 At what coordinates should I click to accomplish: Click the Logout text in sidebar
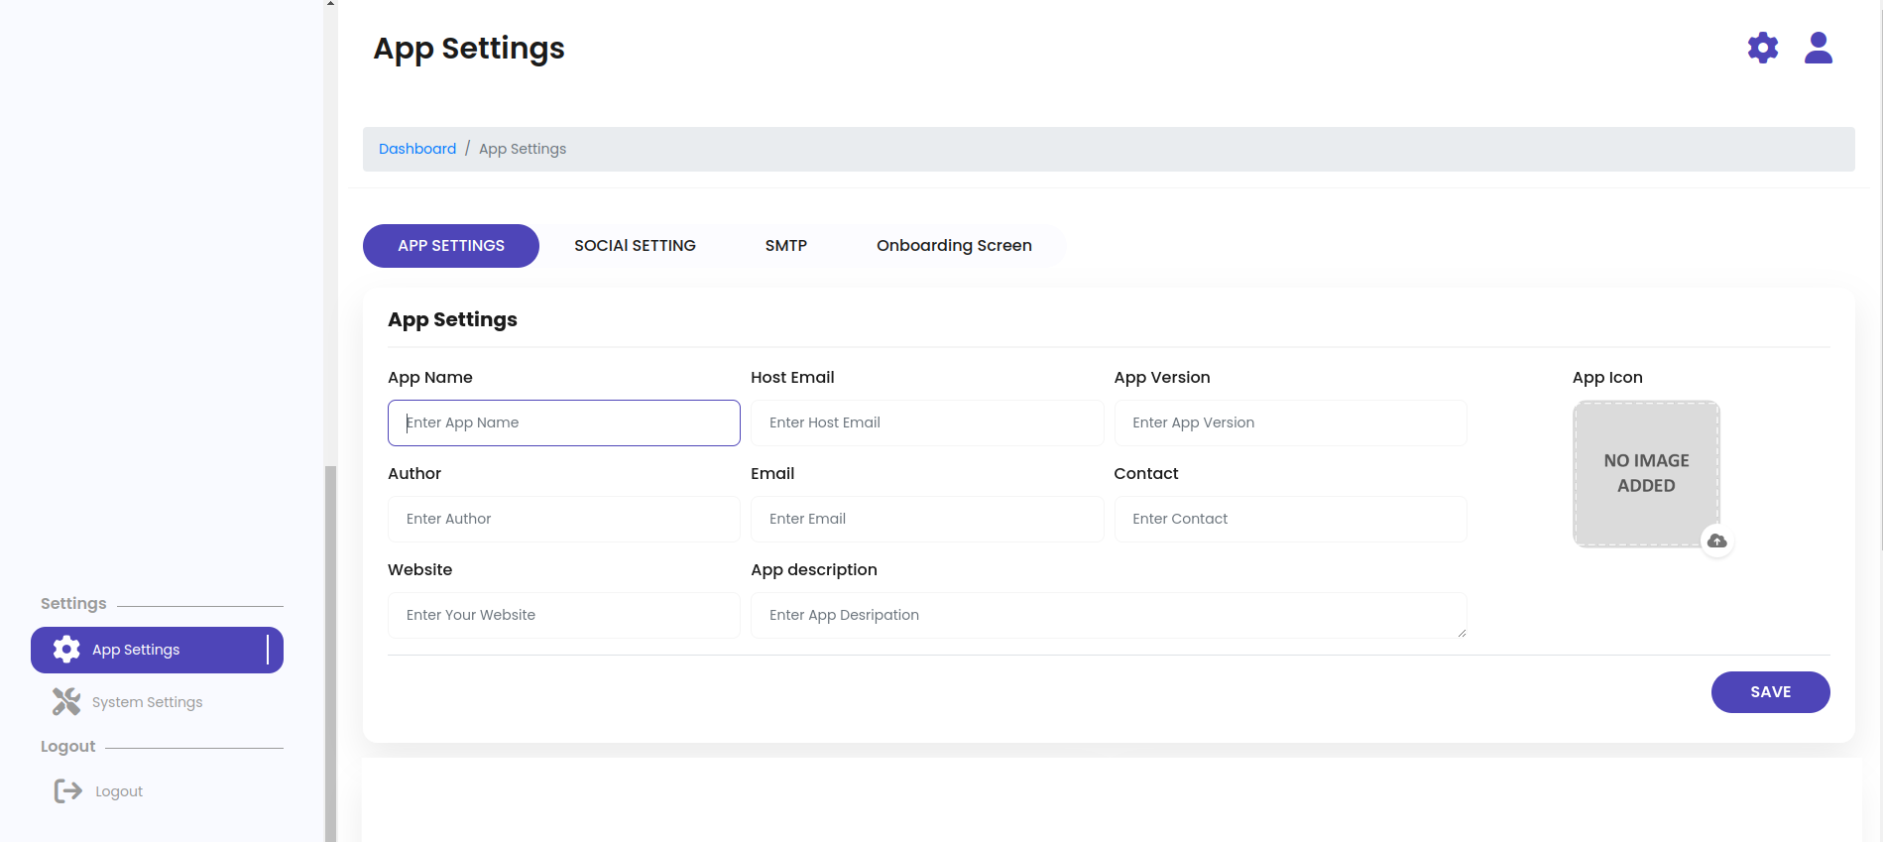[x=119, y=791]
